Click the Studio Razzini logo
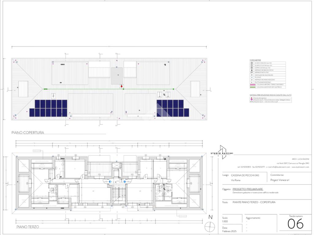 [221, 152]
